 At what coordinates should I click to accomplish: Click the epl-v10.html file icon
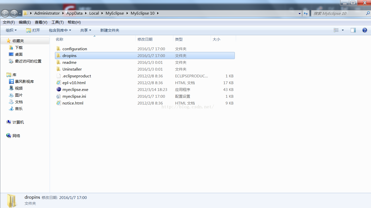(x=58, y=83)
